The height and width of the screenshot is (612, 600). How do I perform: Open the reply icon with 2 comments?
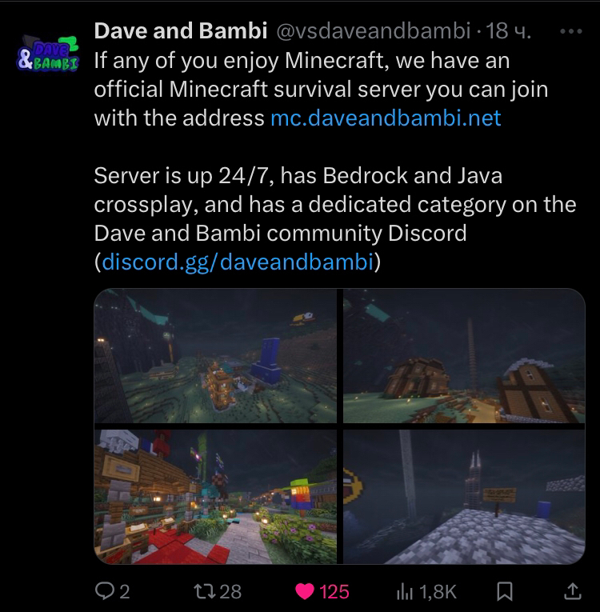[x=104, y=591]
